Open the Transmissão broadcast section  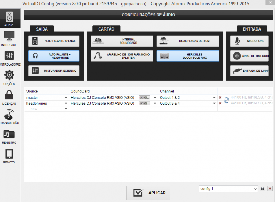[x=9, y=117]
